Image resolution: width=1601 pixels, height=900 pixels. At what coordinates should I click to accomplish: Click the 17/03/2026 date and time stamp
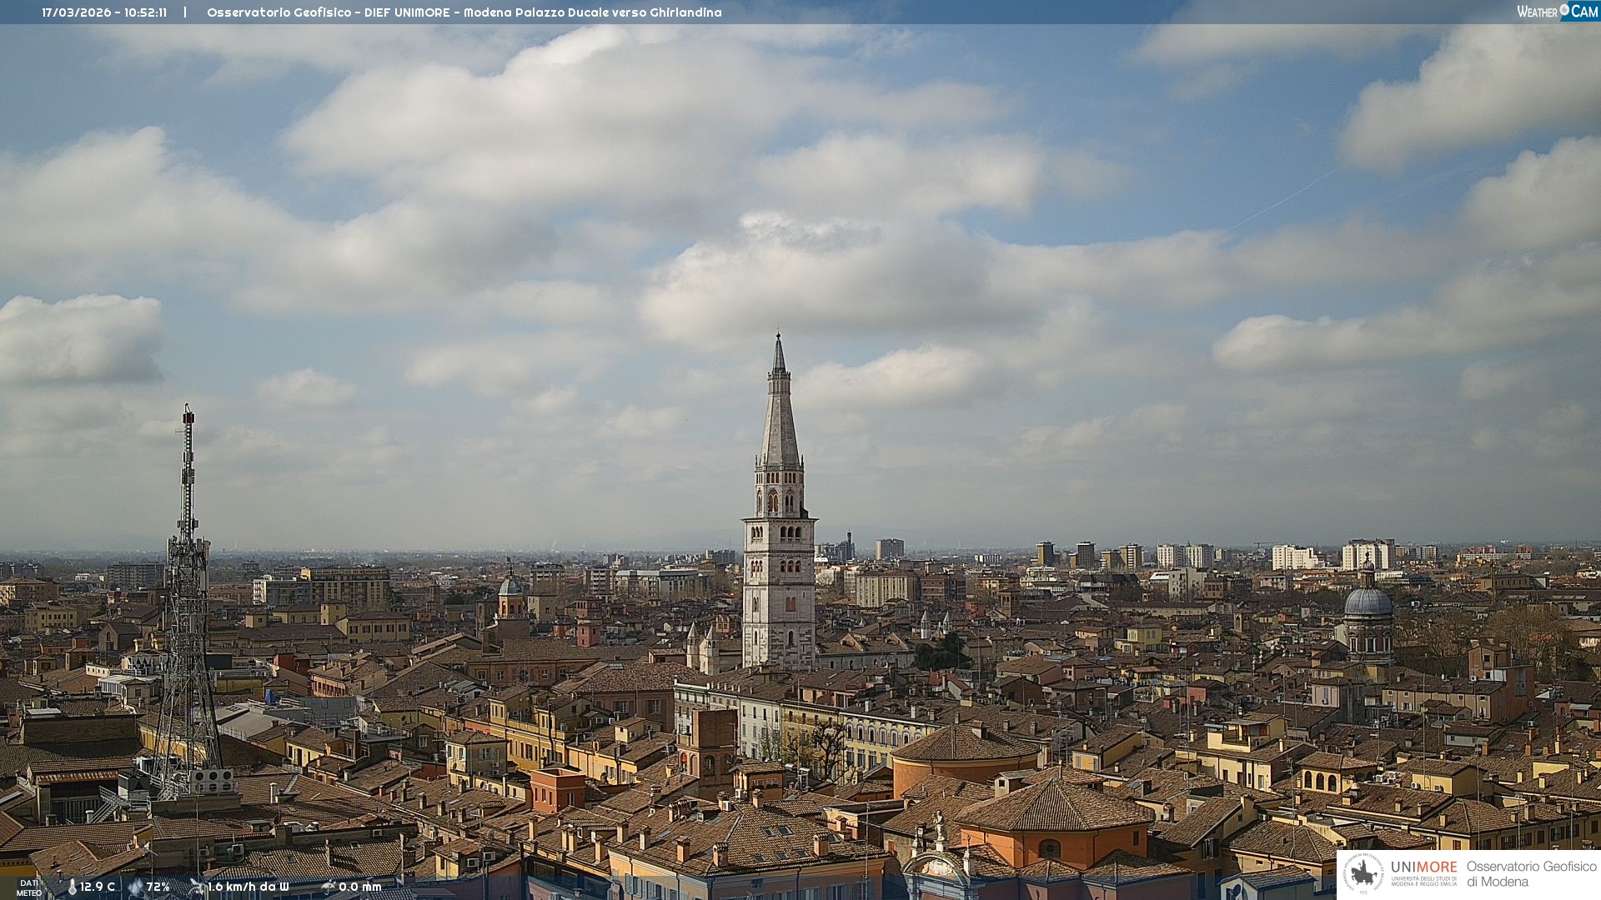(104, 12)
